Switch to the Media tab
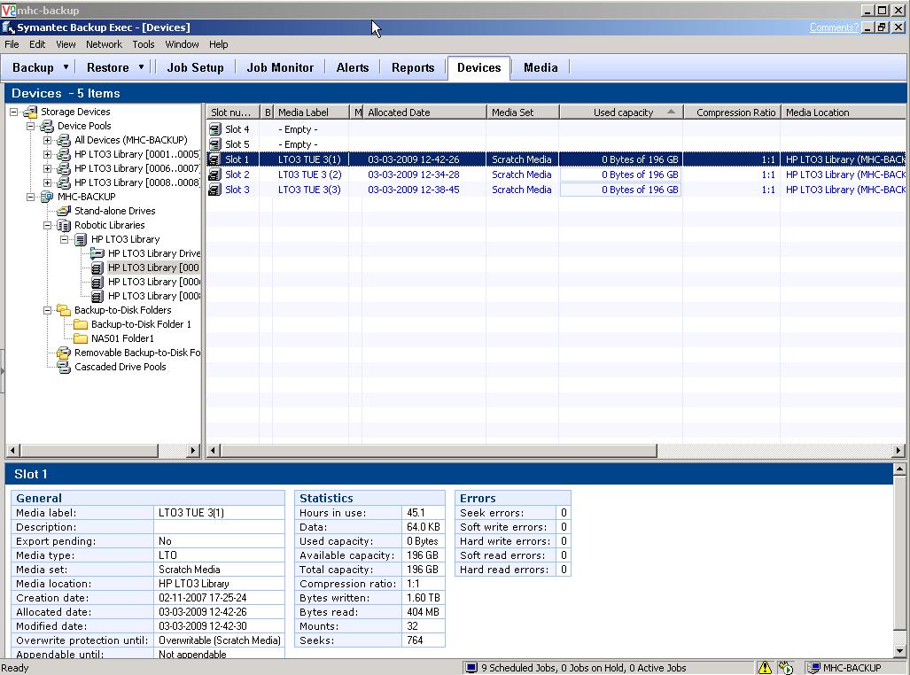 point(541,68)
